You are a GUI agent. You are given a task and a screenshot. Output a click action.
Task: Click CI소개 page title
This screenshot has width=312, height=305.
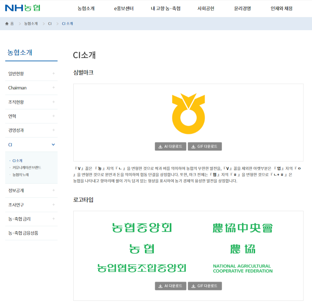point(84,55)
